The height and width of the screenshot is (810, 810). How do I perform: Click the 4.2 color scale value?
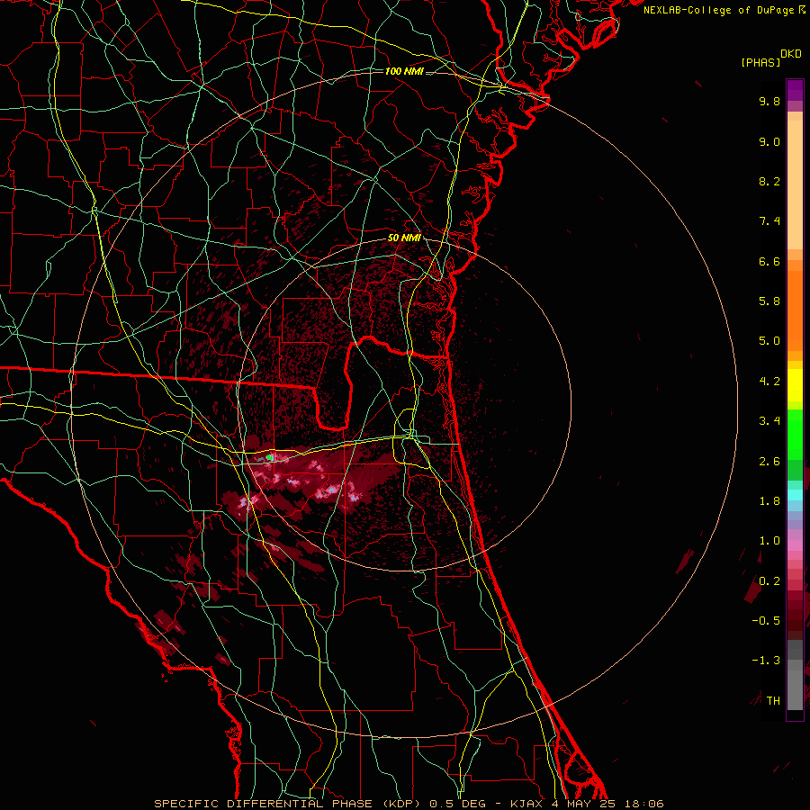[x=769, y=382]
